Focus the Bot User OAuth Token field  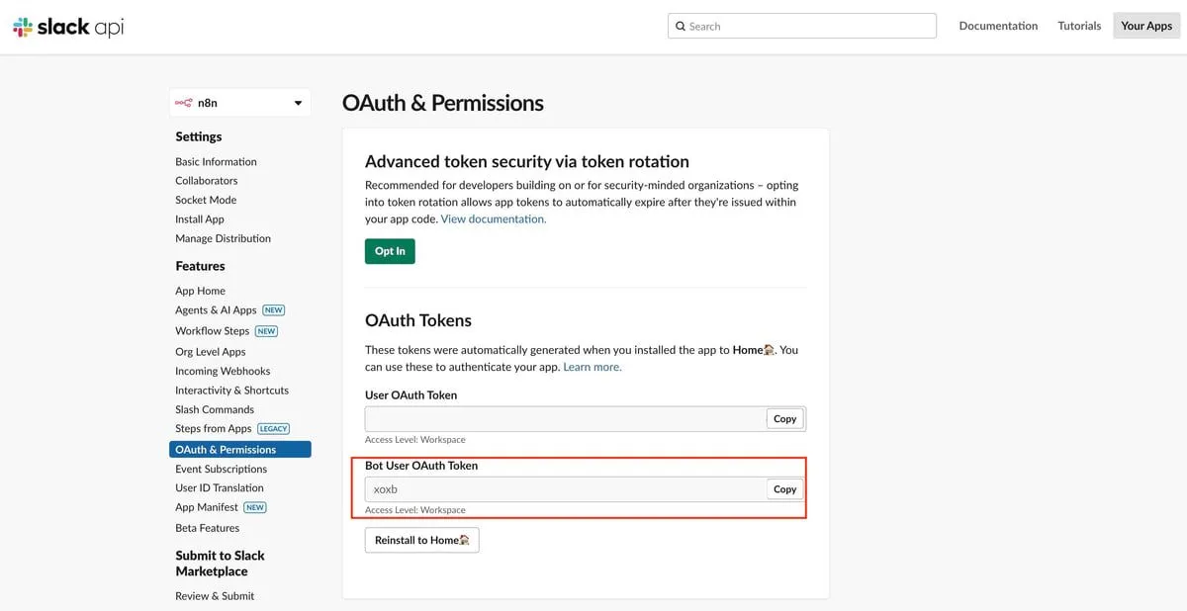[564, 489]
